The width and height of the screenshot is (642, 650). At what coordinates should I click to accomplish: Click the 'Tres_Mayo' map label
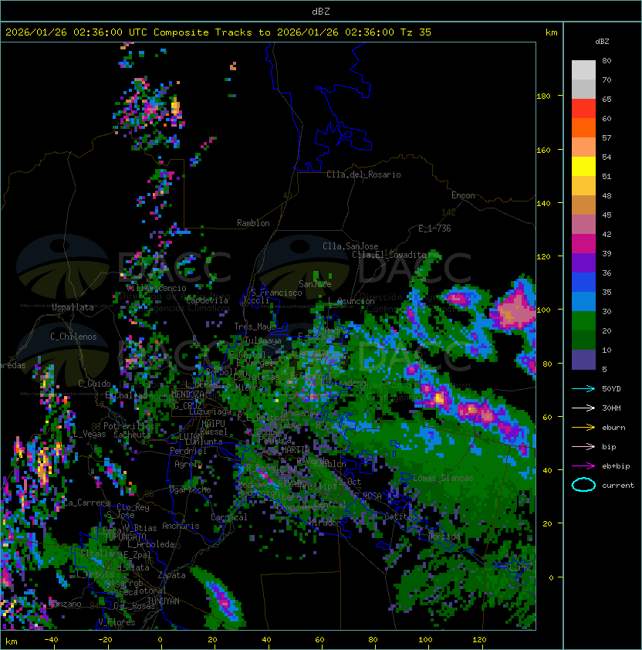click(255, 327)
